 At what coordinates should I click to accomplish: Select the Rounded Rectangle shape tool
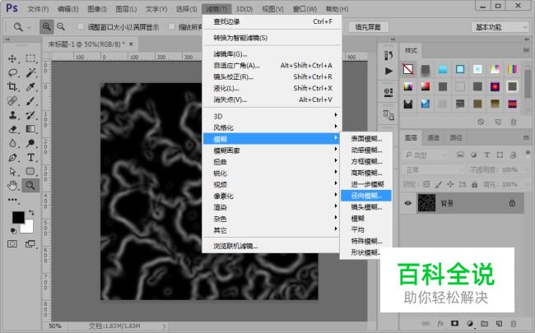click(x=30, y=172)
